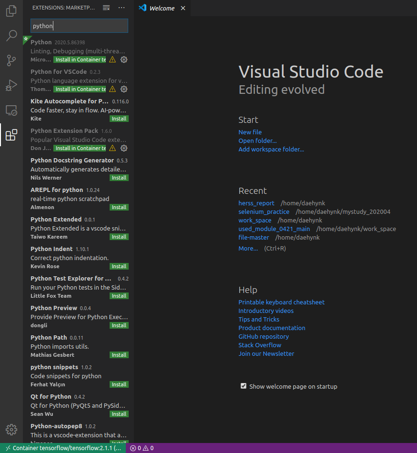Open recent selenium_practice folder
The width and height of the screenshot is (417, 453).
tap(264, 212)
